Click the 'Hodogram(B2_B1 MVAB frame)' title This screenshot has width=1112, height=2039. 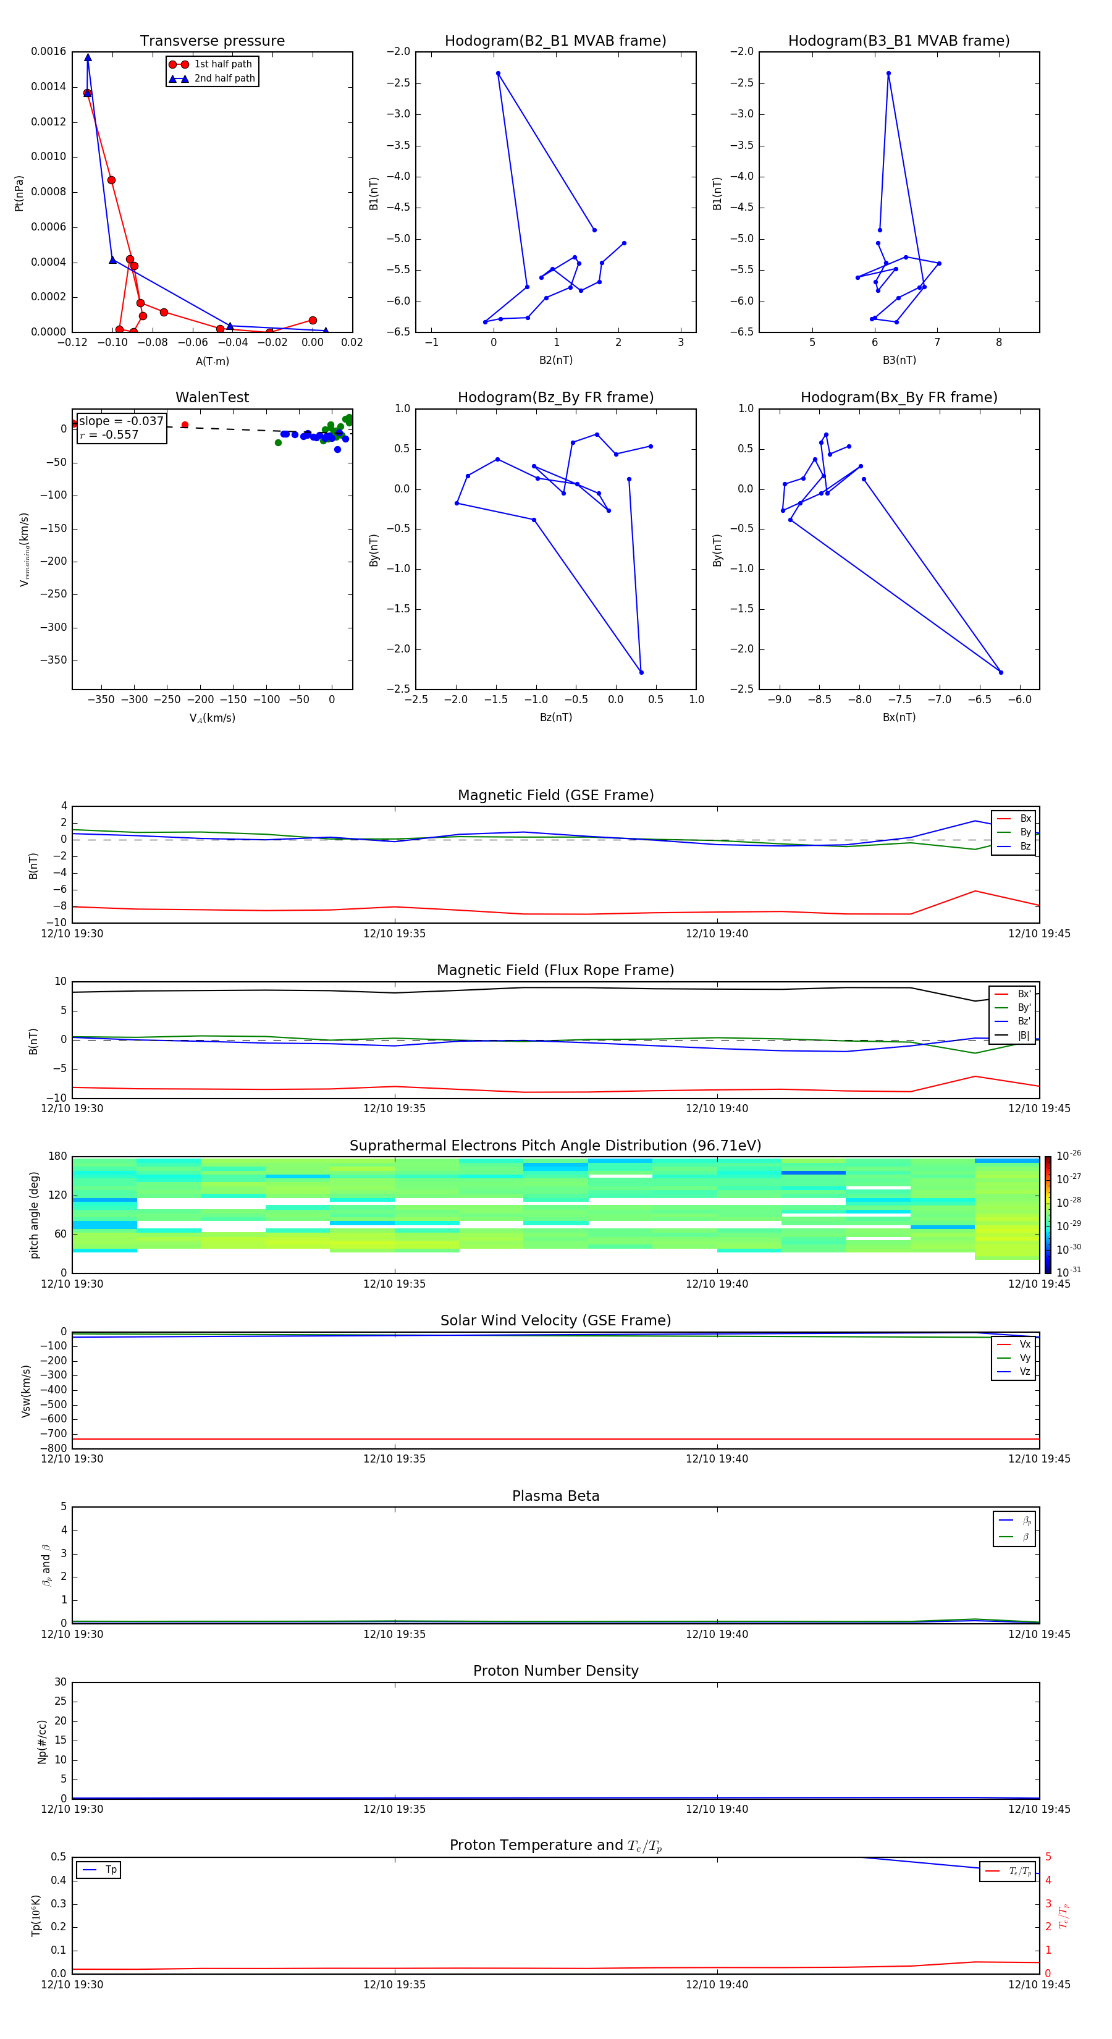[x=555, y=41]
